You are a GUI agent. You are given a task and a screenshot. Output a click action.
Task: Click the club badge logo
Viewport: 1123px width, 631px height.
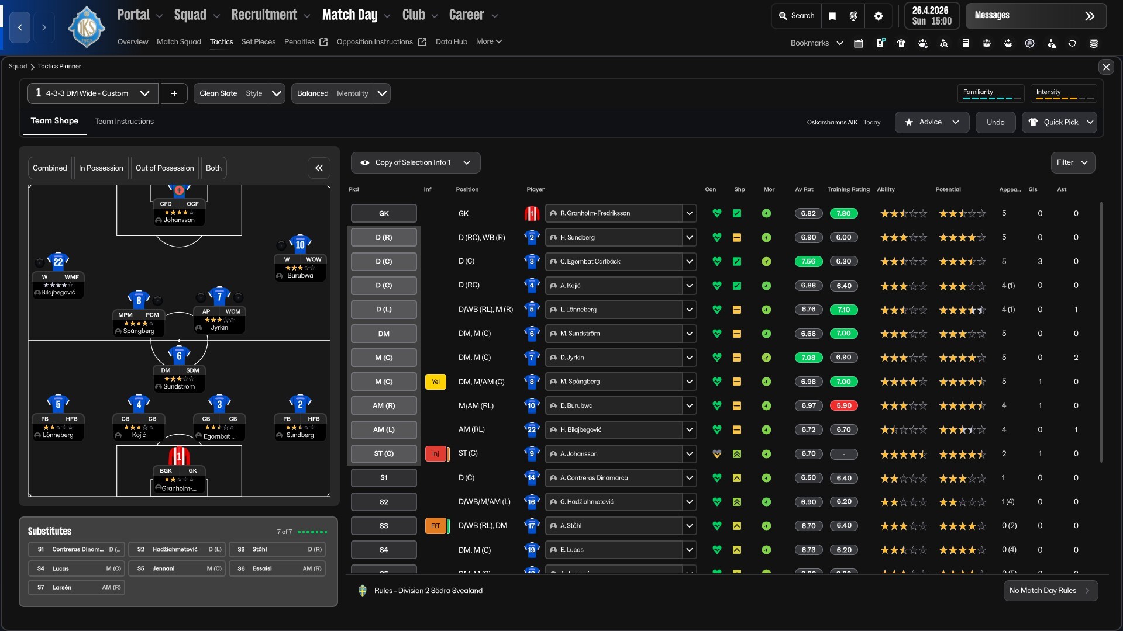point(87,27)
